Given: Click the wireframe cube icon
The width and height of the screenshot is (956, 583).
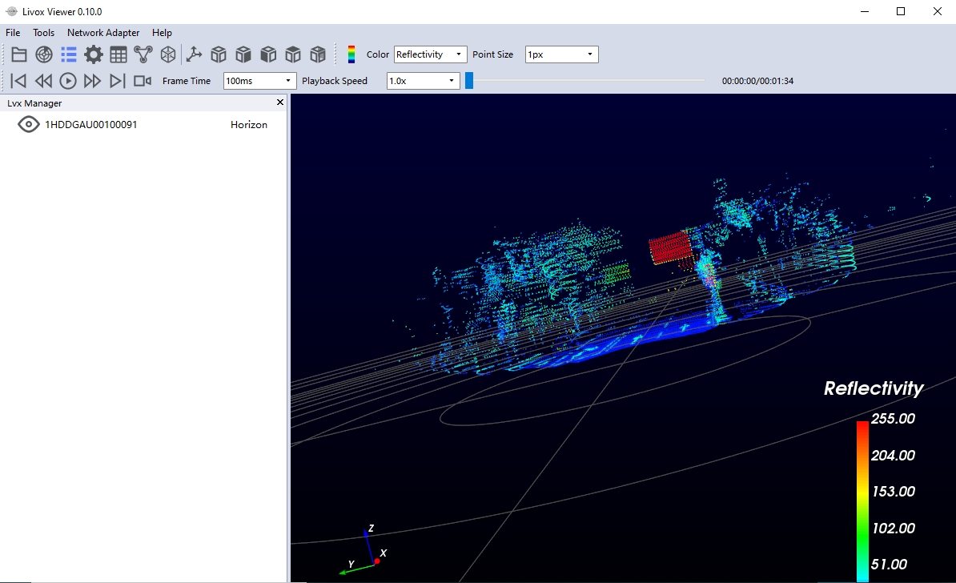Looking at the screenshot, I should [167, 54].
